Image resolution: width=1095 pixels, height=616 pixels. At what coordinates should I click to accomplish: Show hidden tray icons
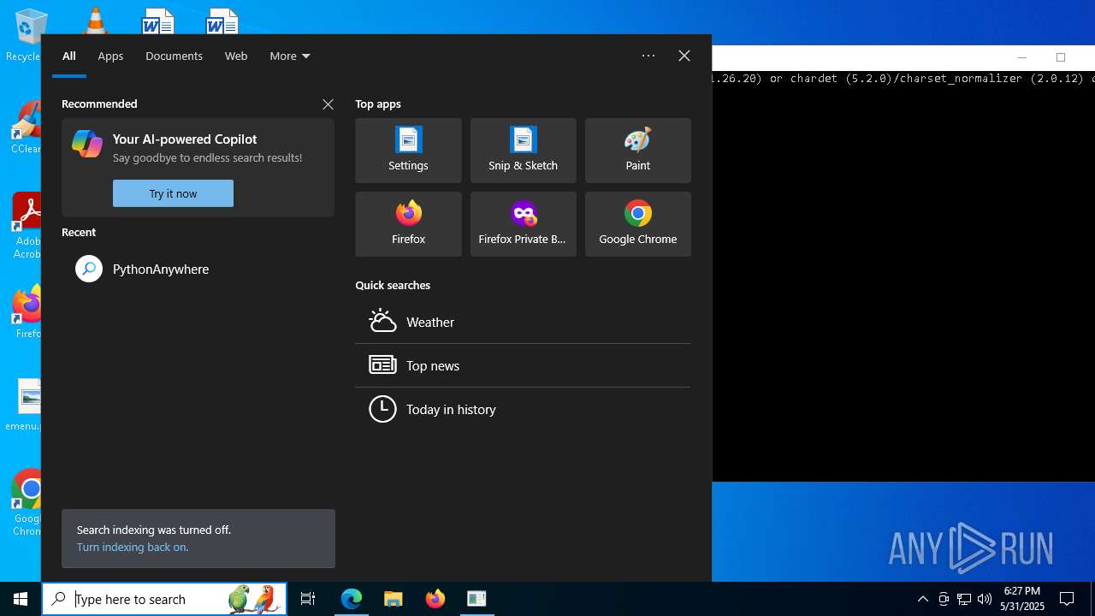923,599
